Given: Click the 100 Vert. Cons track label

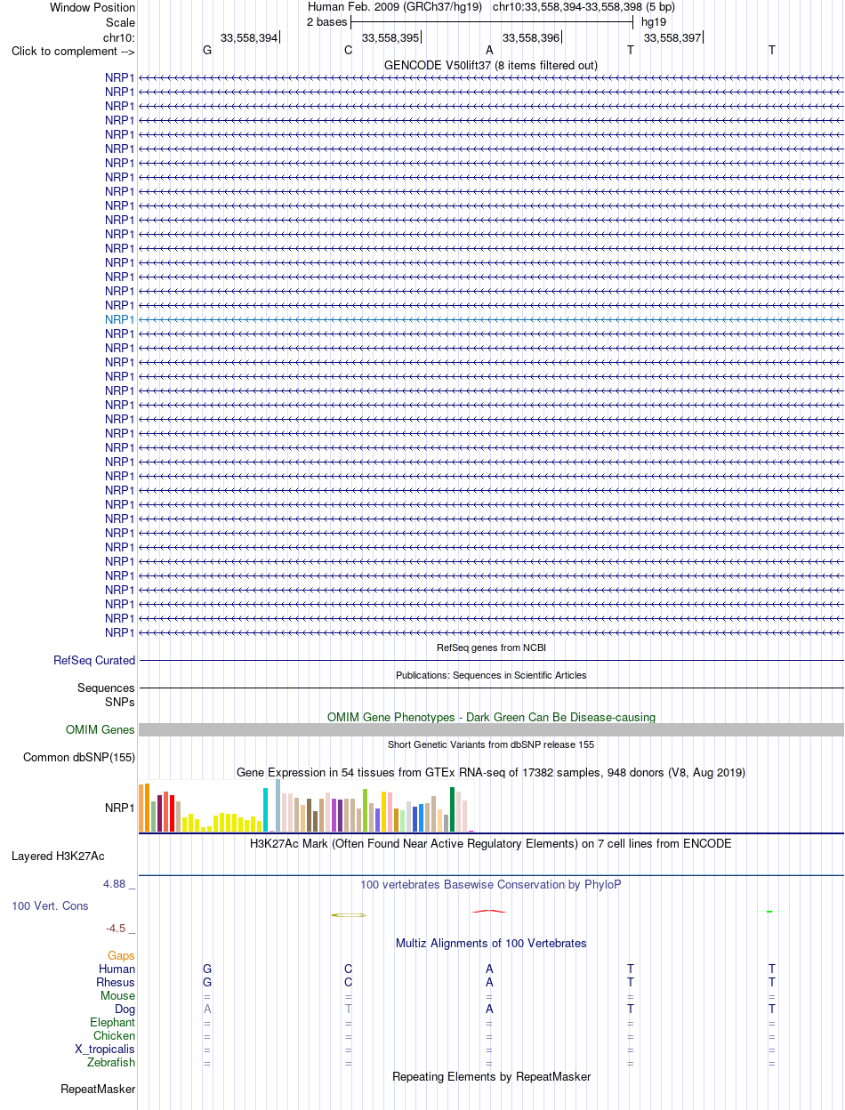Looking at the screenshot, I should [50, 905].
